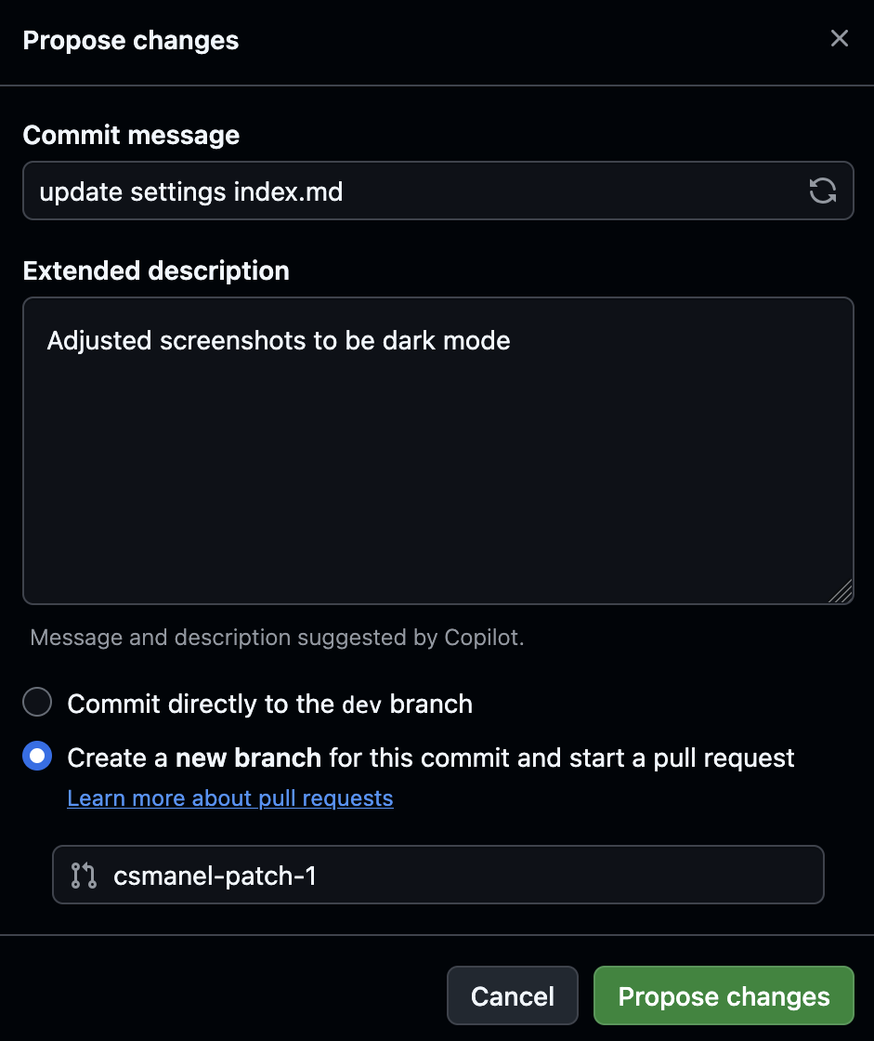Open Learn more about pull requests
Screen dimensions: 874x1041
click(229, 797)
